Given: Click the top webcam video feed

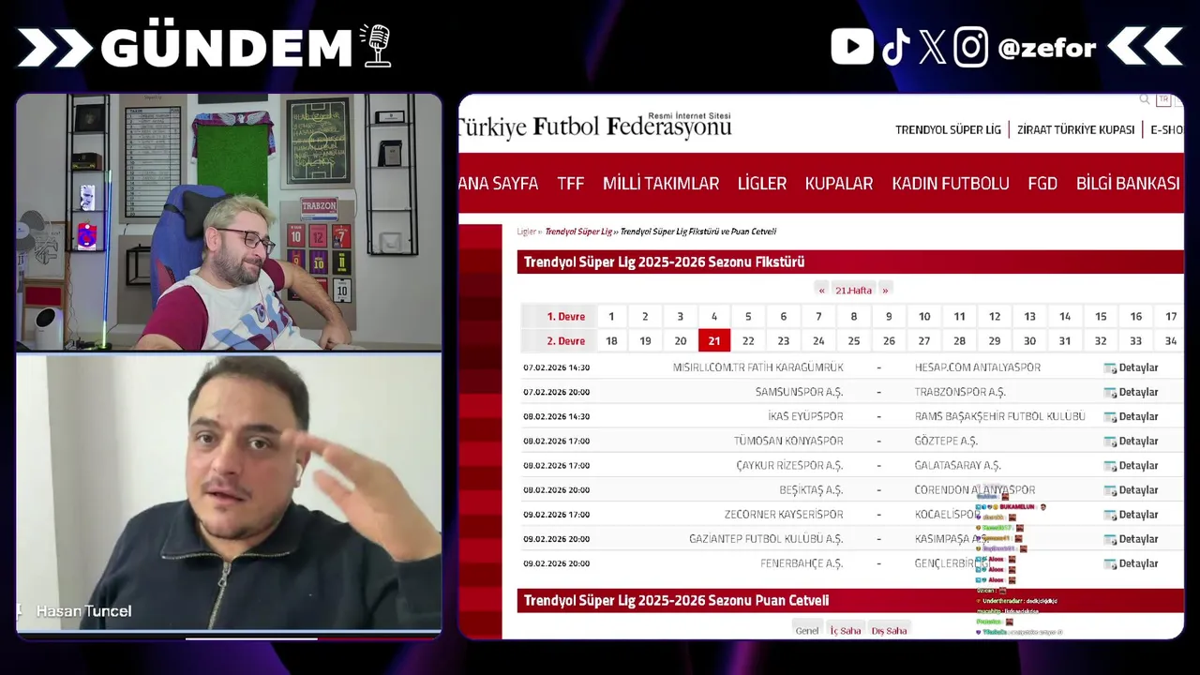Looking at the screenshot, I should pyautogui.click(x=229, y=221).
